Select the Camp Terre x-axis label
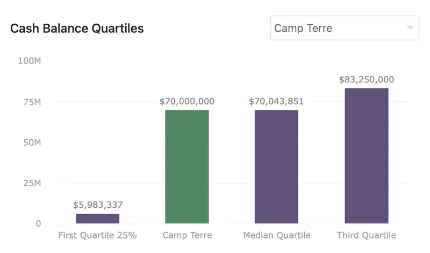Viewport: 430px width, 253px height. [187, 235]
